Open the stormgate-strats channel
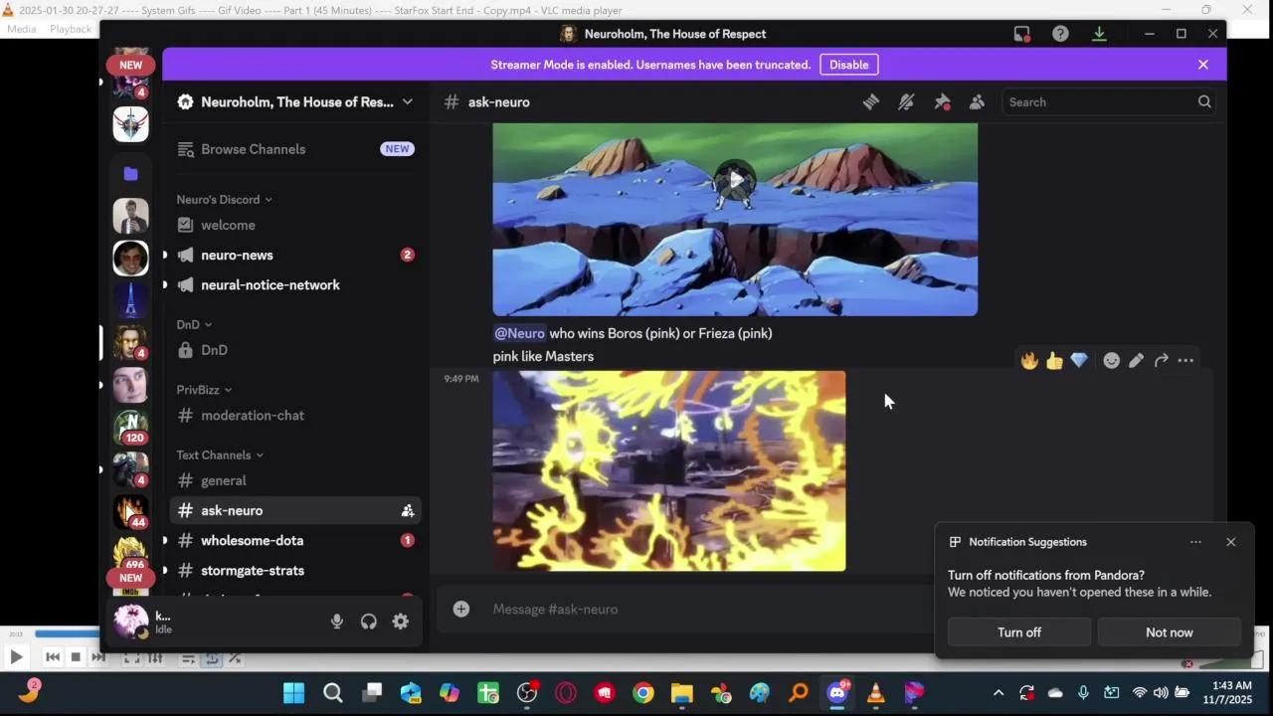1273x716 pixels. click(x=295, y=571)
